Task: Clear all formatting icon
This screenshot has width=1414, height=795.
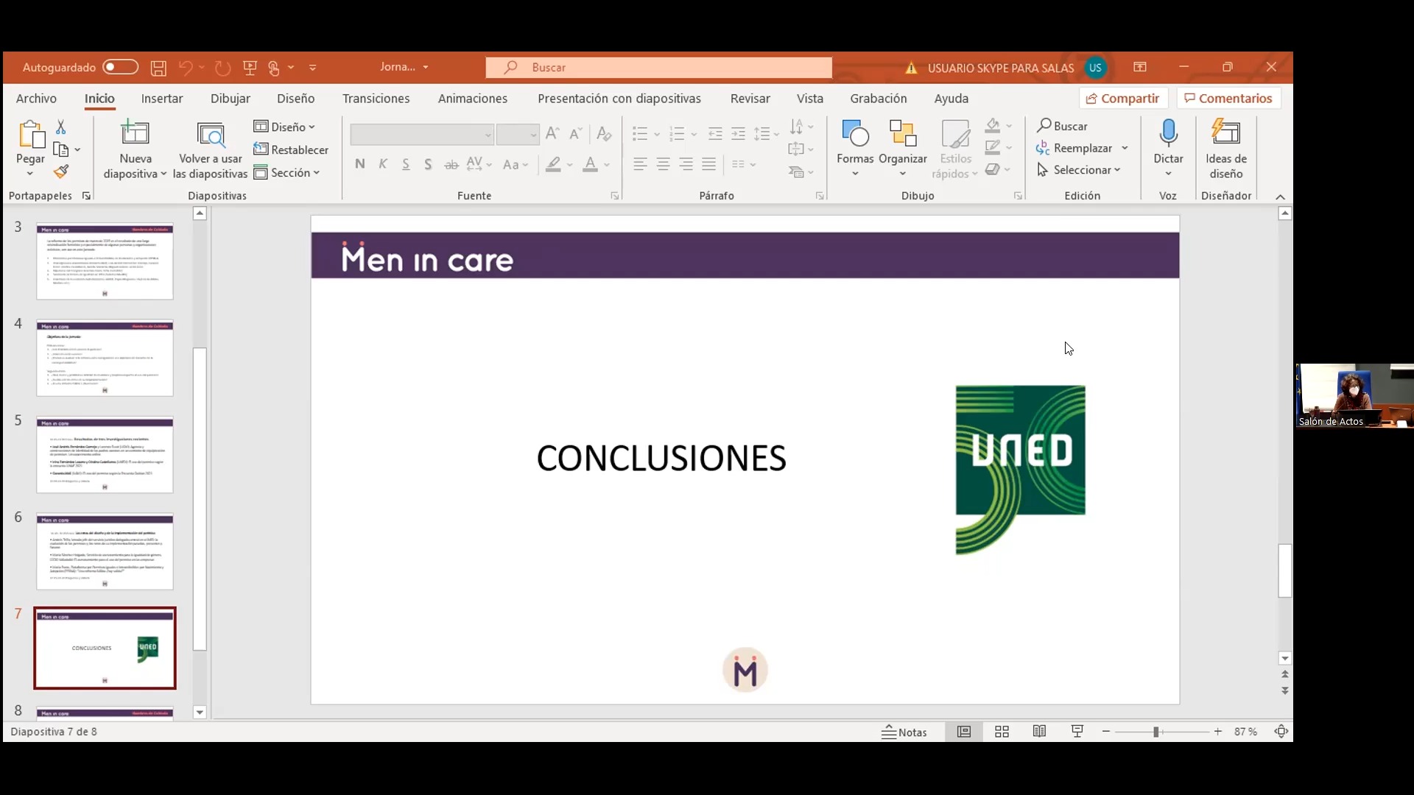Action: [604, 133]
